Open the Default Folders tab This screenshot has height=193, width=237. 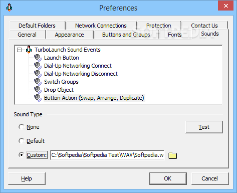37,26
